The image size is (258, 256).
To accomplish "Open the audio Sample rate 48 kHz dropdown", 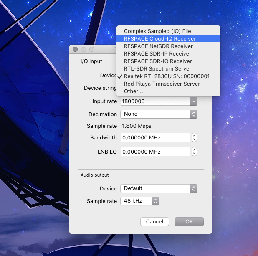I will [139, 201].
